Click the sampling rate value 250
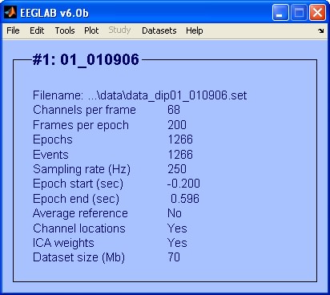Viewport: 330px width, 295px height. pyautogui.click(x=177, y=169)
